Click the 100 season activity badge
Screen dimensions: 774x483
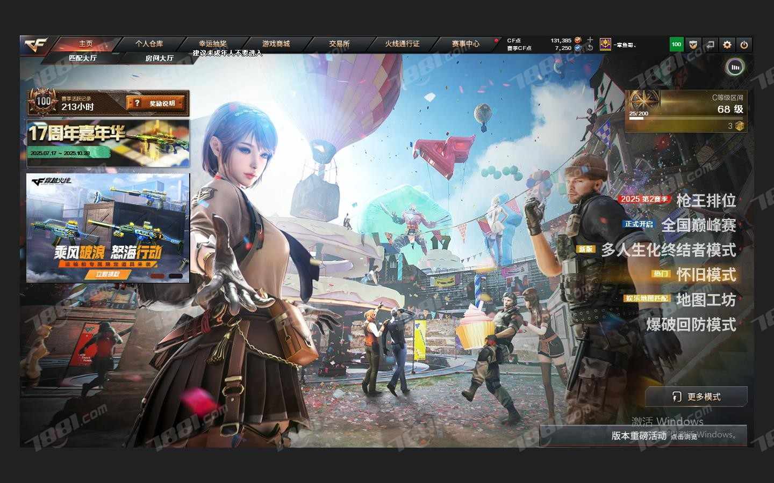44,101
